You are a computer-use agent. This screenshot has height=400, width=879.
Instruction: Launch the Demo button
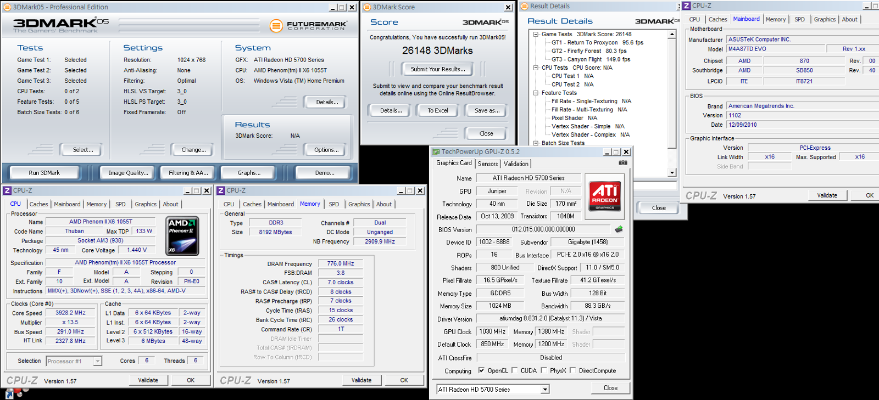(325, 173)
